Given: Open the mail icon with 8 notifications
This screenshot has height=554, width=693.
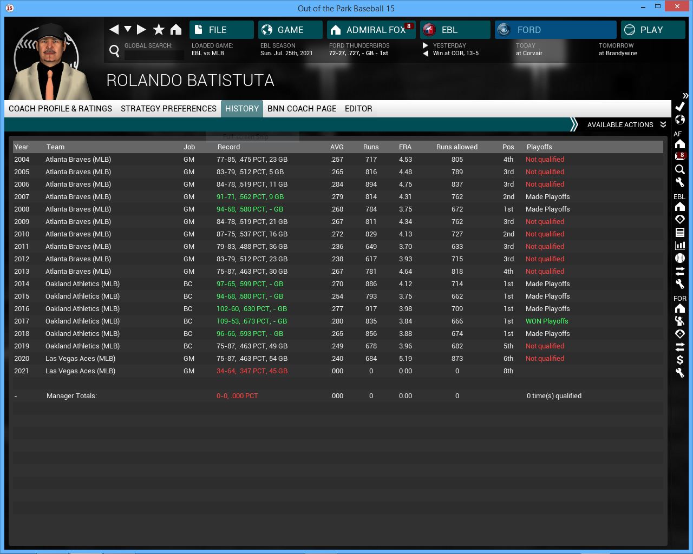Looking at the screenshot, I should click(x=680, y=156).
